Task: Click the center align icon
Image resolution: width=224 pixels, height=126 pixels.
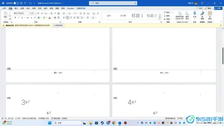Action: (x=68, y=18)
